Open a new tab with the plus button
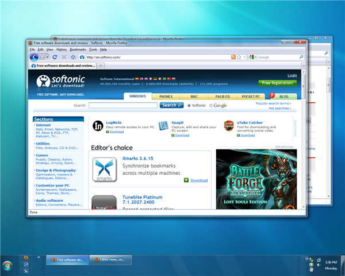Screen dimensions: 345x276 pos(101,66)
